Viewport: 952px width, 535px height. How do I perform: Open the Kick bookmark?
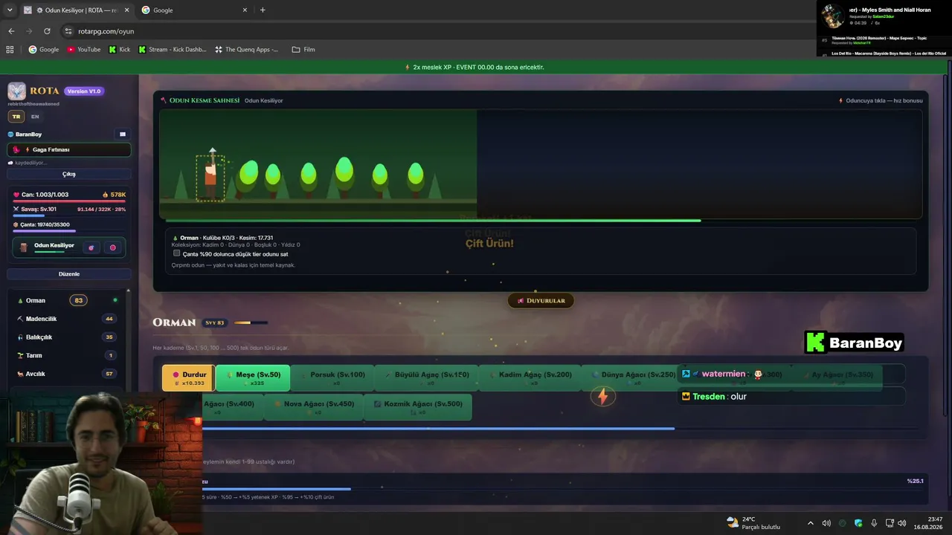(x=119, y=49)
